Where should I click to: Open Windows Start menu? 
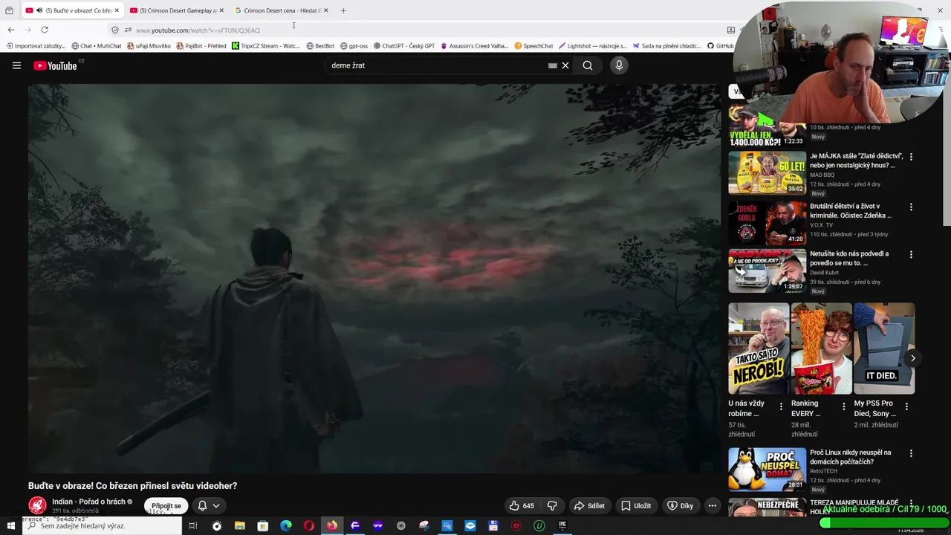(10, 526)
